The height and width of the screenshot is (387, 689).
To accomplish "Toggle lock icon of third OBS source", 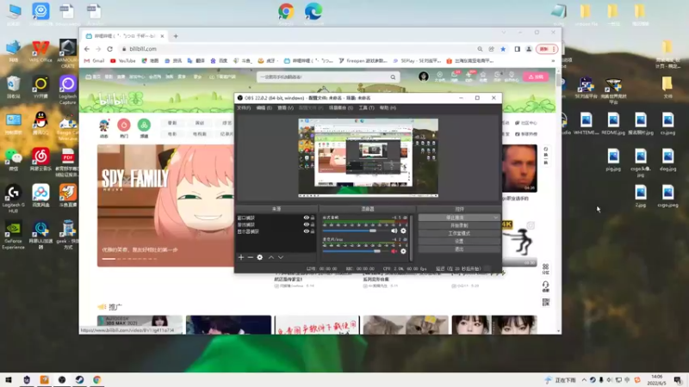I will 313,231.
